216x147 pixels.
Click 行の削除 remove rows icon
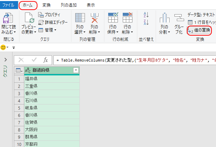pos(128,18)
